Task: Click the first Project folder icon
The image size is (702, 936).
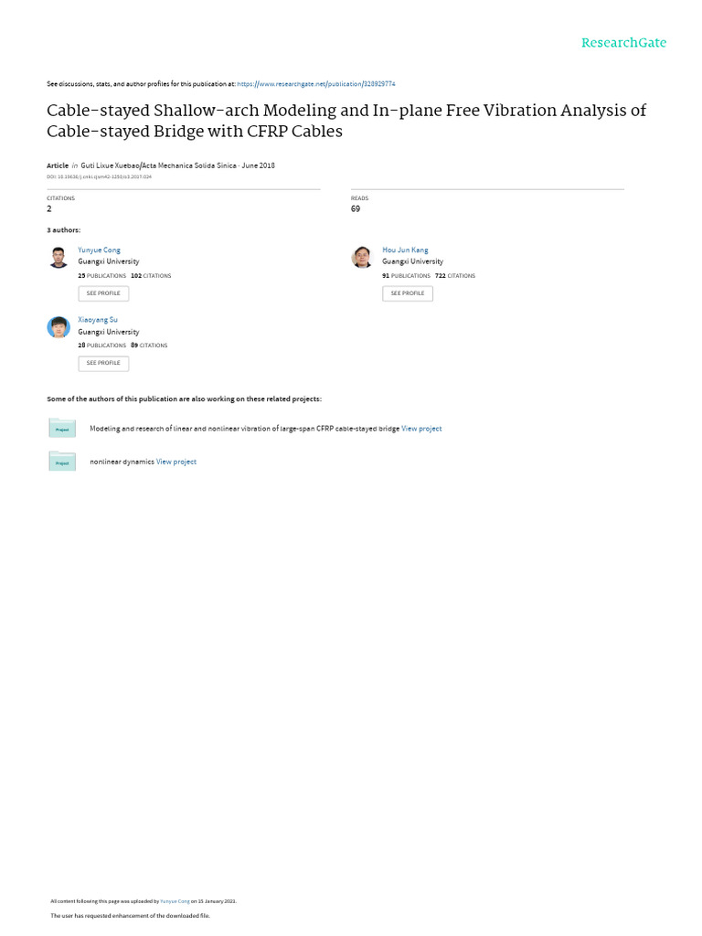Action: pyautogui.click(x=62, y=428)
